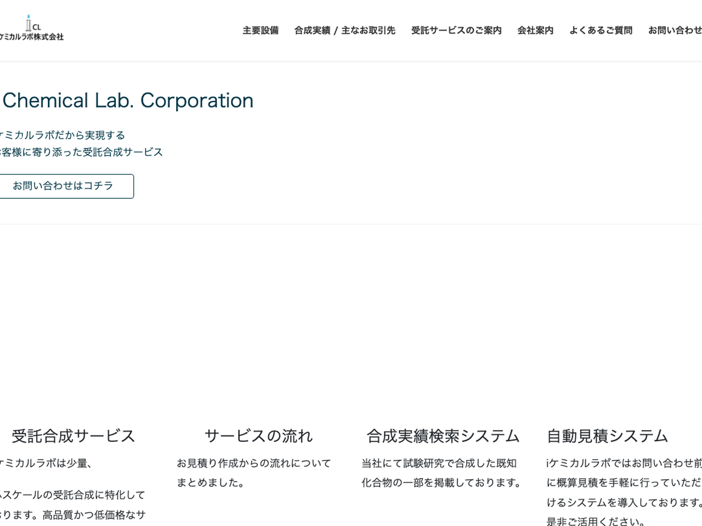The height and width of the screenshot is (526, 702).
Task: Select the 自動見積システム heading
Action: [607, 436]
